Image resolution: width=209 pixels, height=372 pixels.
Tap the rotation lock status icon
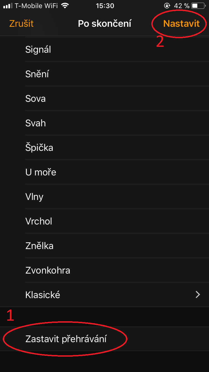(x=167, y=6)
